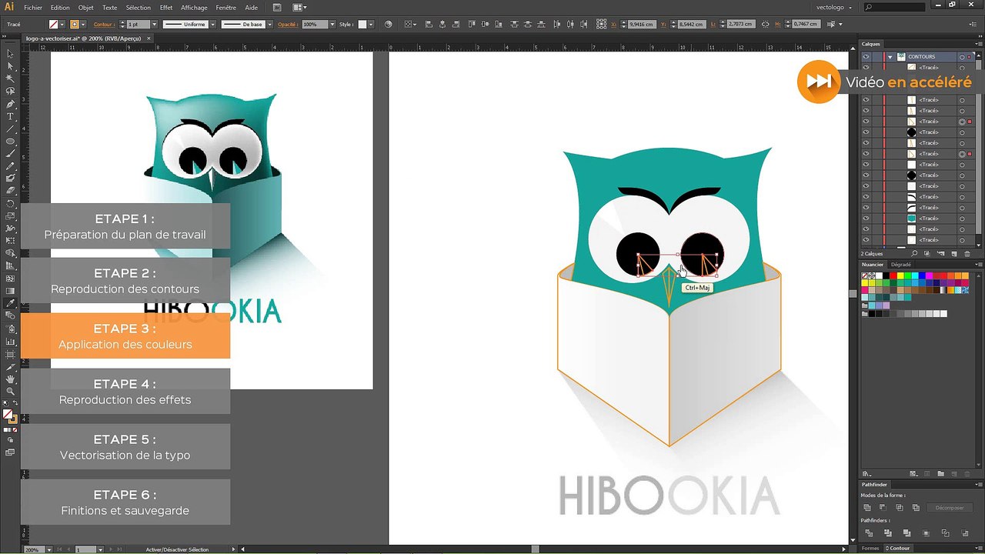Open the fill color dropdown arrow
The image size is (985, 554).
[x=63, y=25]
